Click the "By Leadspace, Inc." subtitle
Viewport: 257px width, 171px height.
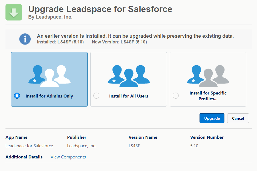50,17
